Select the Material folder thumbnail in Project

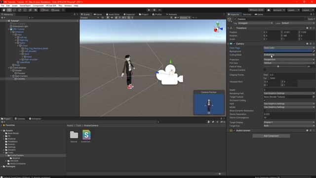pos(74,136)
